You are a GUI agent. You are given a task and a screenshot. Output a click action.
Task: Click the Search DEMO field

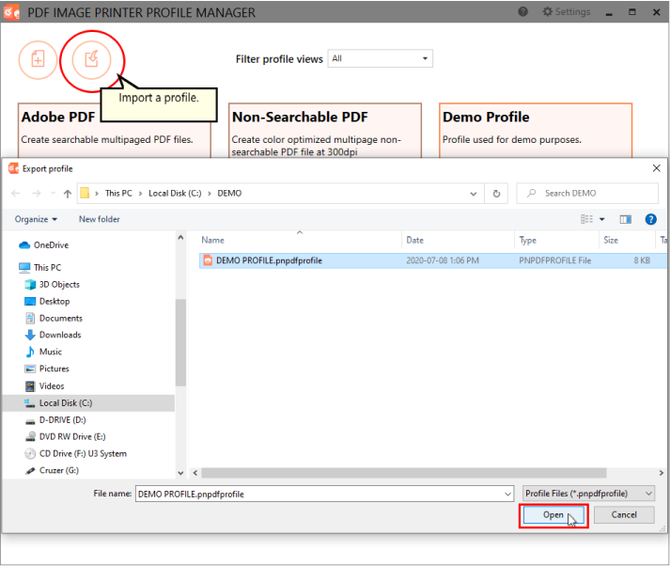coord(587,194)
